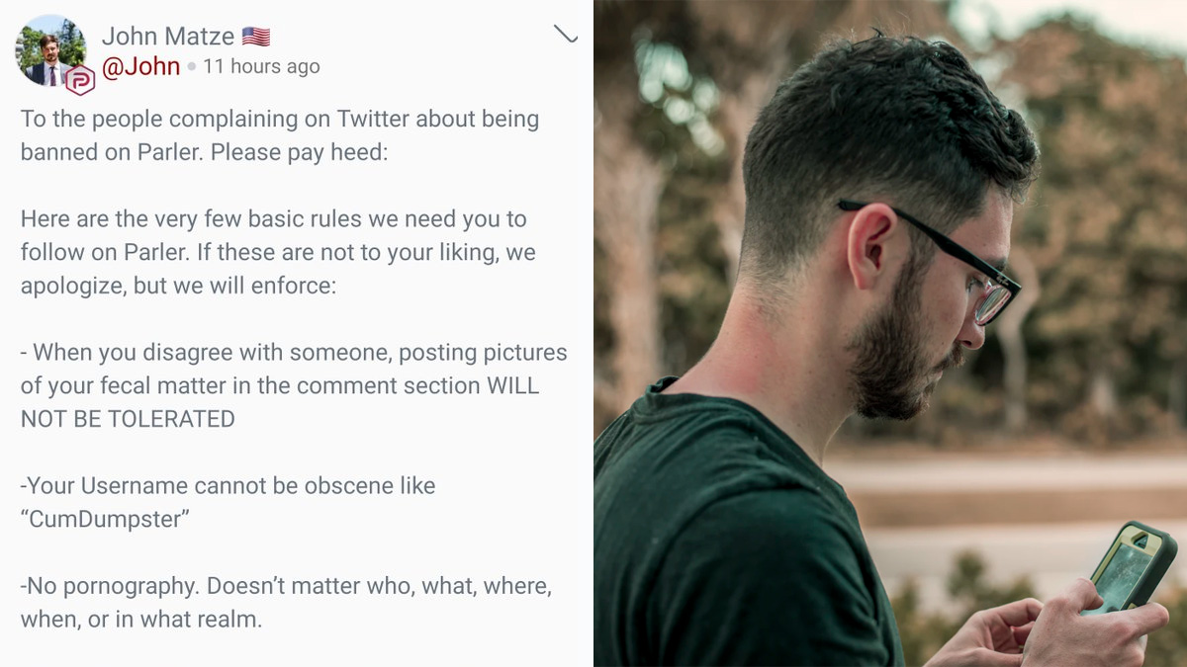
Task: Click the "No pornography" rule text
Action: pyautogui.click(x=286, y=603)
